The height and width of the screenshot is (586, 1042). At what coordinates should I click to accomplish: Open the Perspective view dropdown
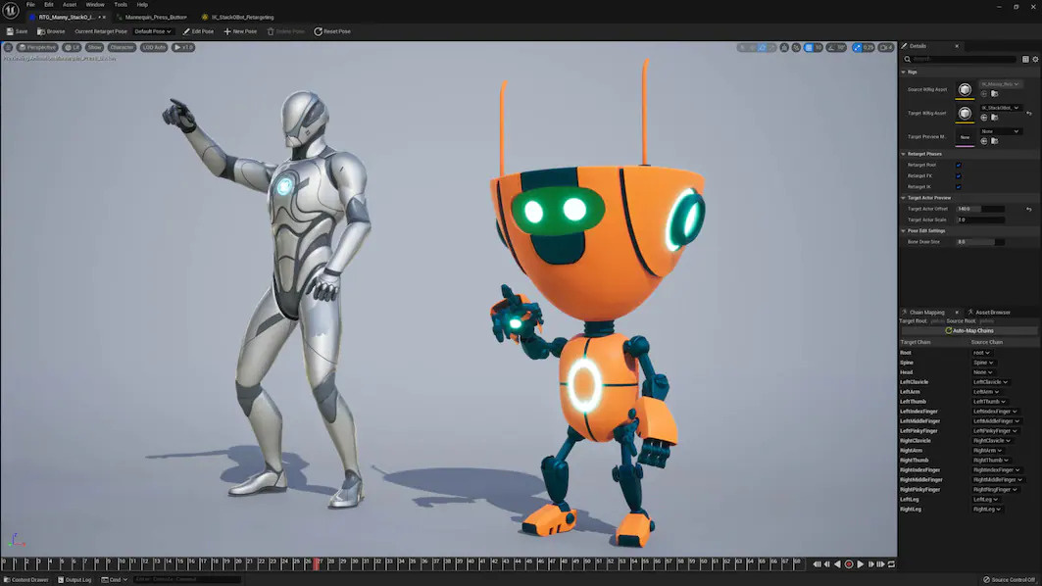(36, 46)
